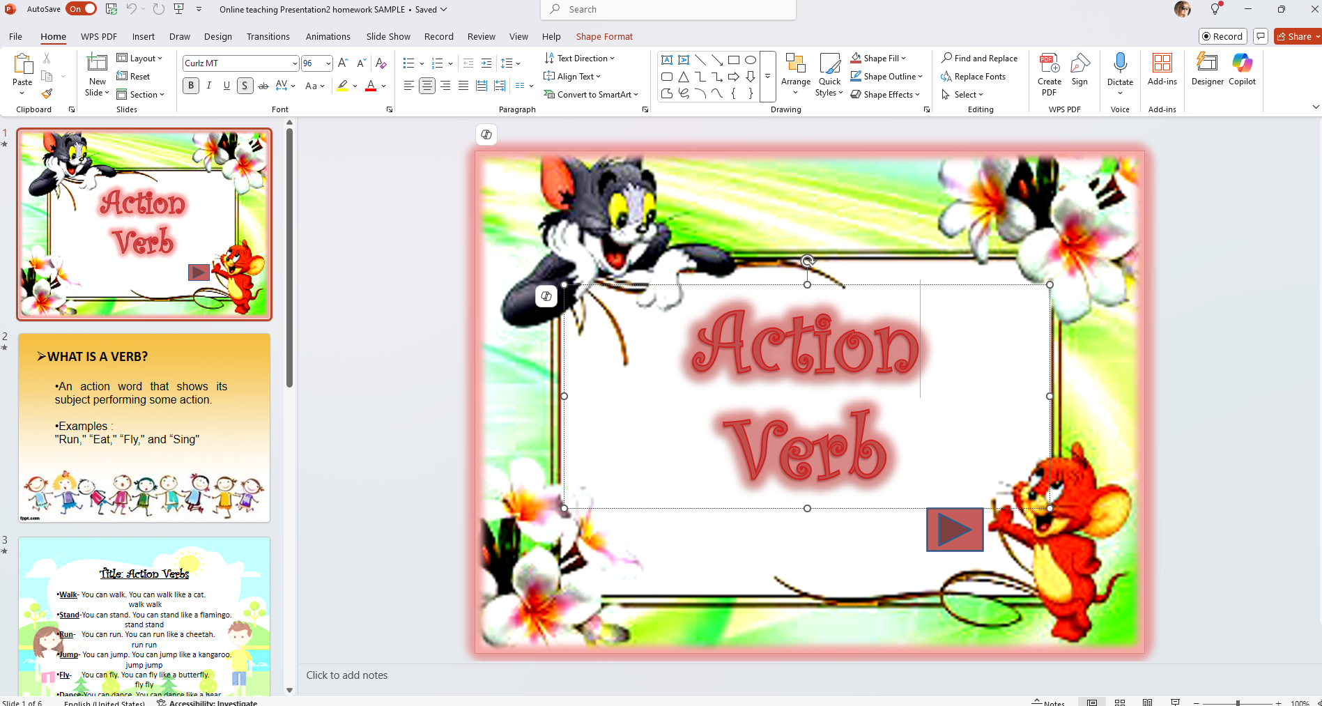Open the Insert tab
The width and height of the screenshot is (1322, 706).
[x=144, y=36]
